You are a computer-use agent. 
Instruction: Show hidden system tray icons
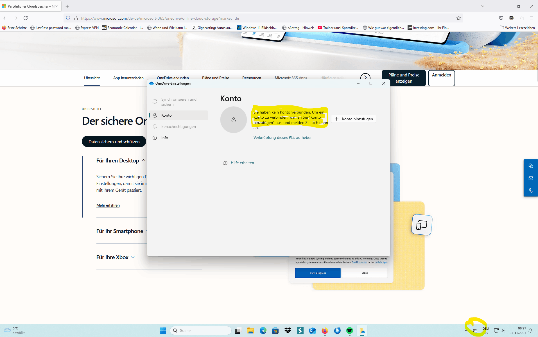(466, 331)
